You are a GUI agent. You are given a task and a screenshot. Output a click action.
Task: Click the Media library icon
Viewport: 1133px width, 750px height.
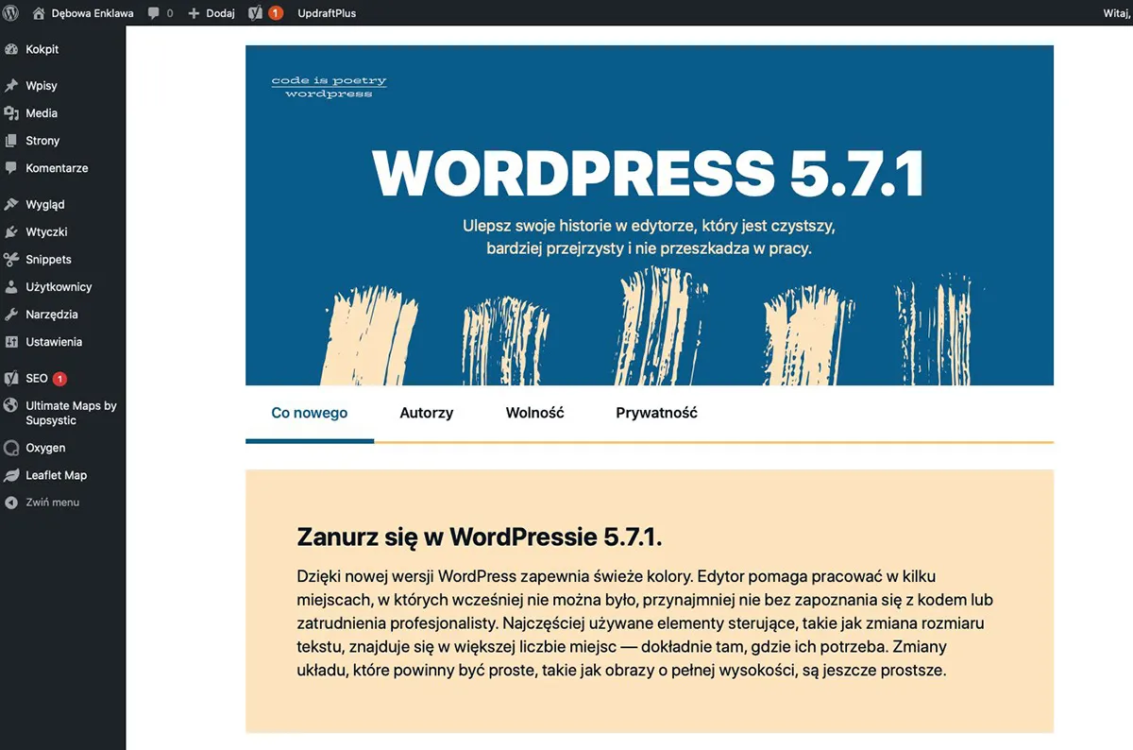(11, 113)
